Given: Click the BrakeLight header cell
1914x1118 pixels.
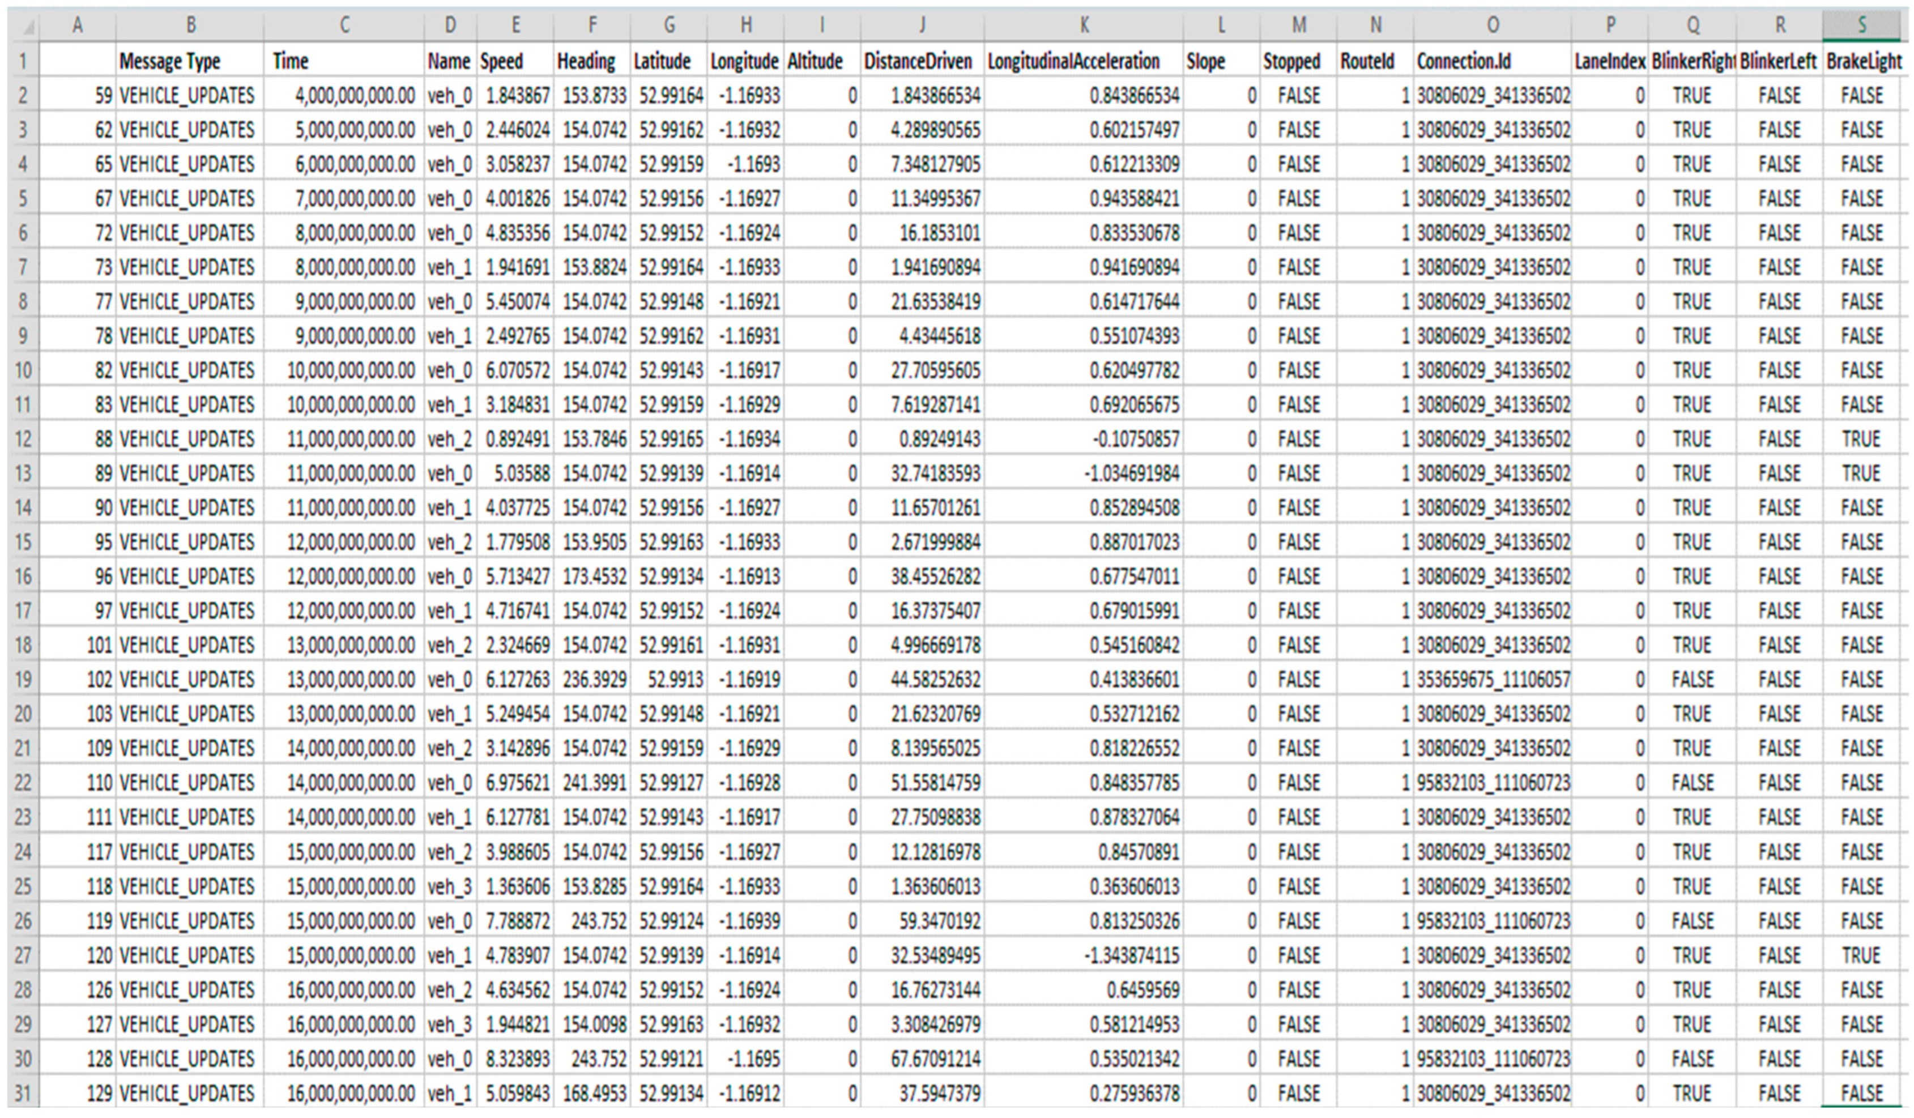Looking at the screenshot, I should (1863, 62).
